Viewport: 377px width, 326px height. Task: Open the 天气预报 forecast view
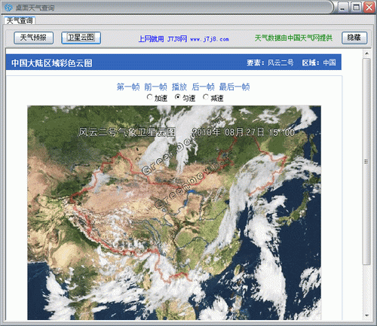(x=33, y=38)
